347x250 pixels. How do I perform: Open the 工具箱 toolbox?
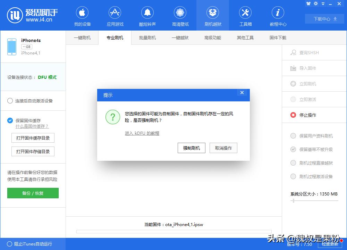pyautogui.click(x=245, y=15)
